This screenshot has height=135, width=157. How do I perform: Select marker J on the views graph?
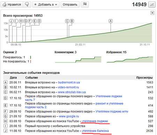(x=11, y=21)
